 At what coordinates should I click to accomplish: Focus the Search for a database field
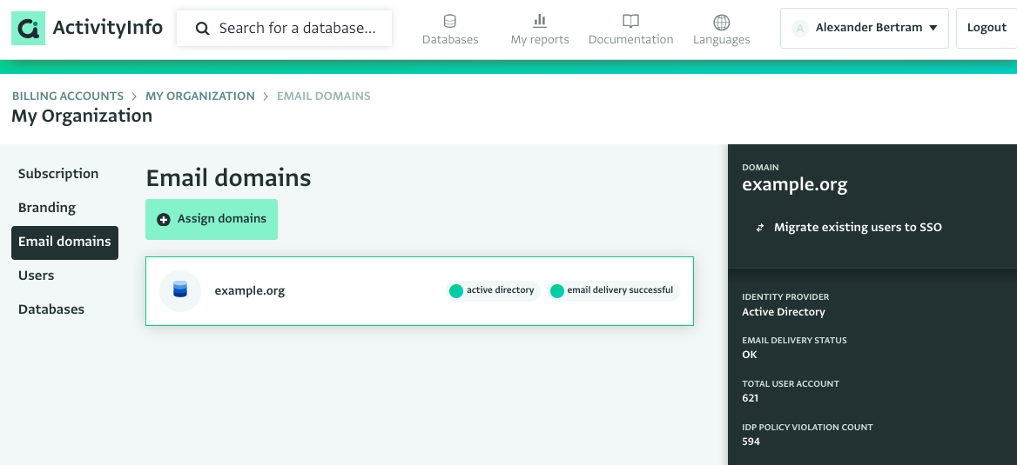[284, 29]
